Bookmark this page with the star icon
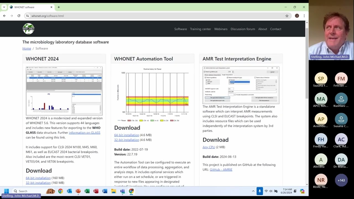The height and width of the screenshot is (199, 354). [287, 16]
